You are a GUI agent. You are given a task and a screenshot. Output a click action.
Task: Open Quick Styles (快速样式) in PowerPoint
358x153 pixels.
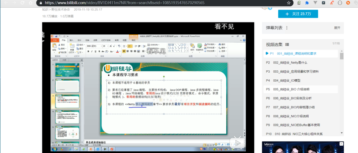click(200, 46)
